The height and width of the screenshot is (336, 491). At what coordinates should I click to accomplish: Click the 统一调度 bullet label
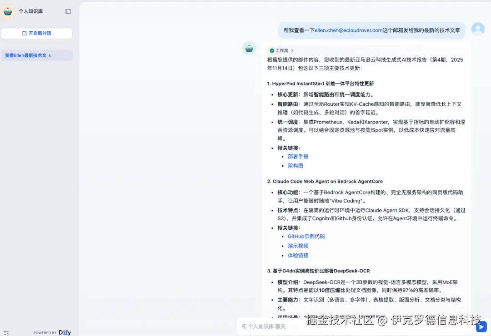click(287, 122)
